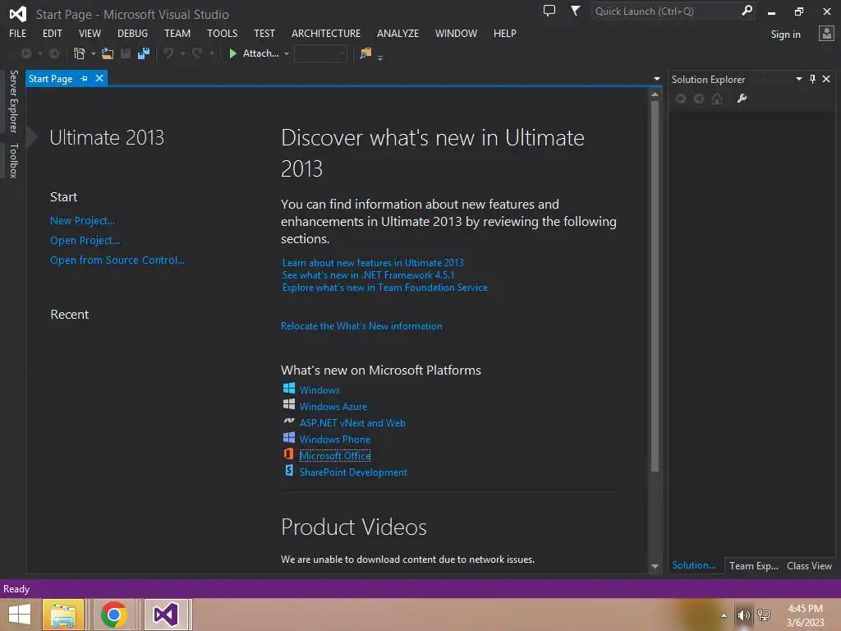841x631 pixels.
Task: Click the notifications filter funnel icon
Action: (575, 11)
